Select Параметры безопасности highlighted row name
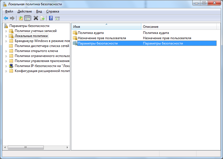223x159 pixels. pyautogui.click(x=98, y=43)
